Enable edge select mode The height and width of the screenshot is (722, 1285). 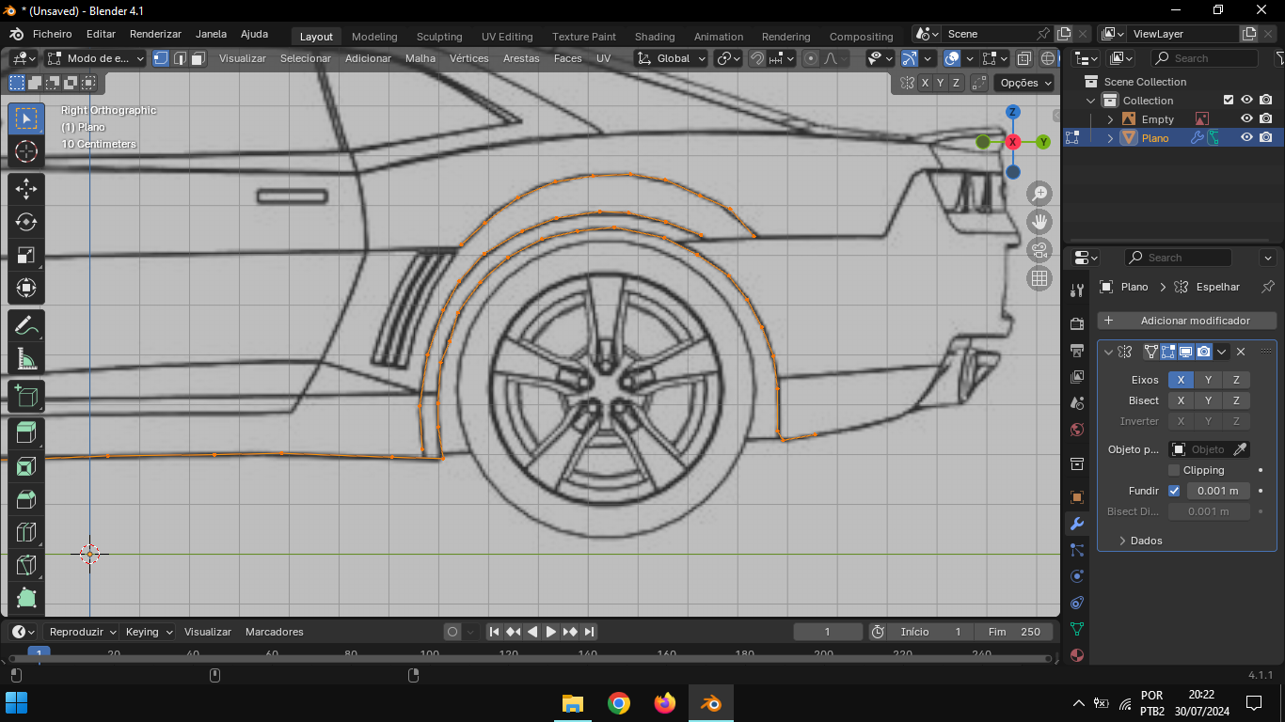tap(180, 58)
